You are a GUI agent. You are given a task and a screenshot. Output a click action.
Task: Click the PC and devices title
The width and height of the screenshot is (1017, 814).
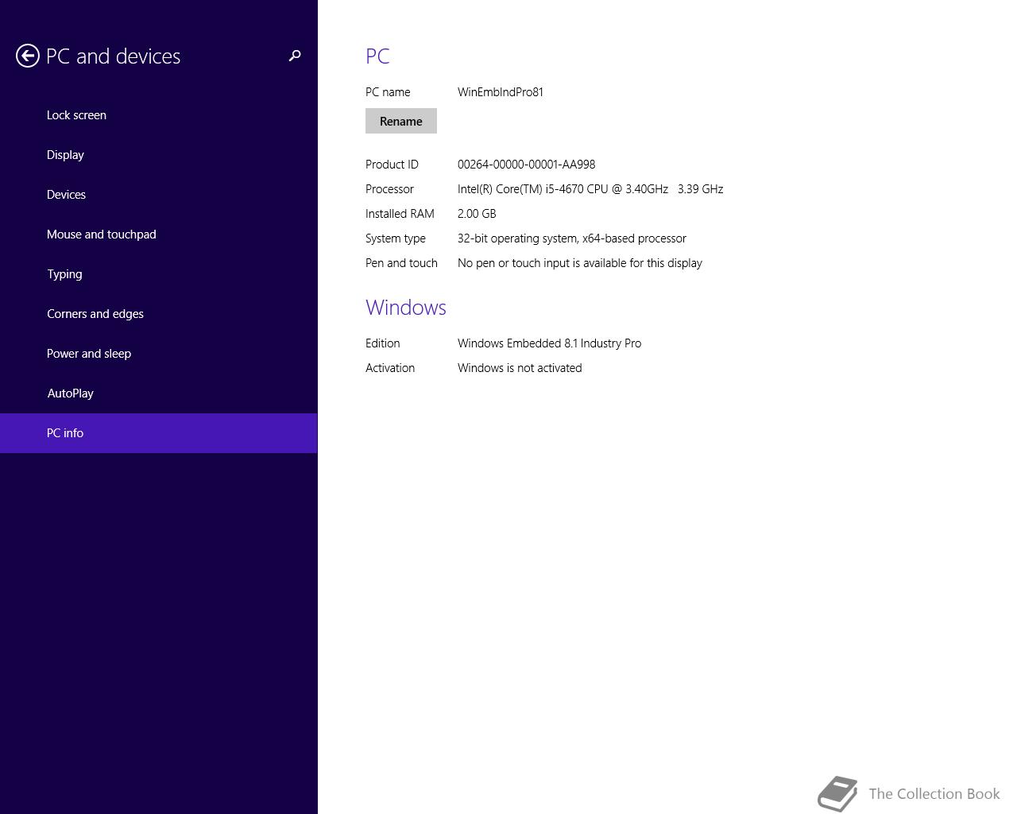(x=113, y=56)
